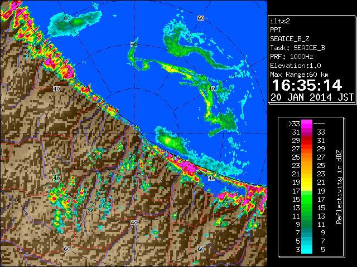Image resolution: width=357 pixels, height=267 pixels.
Task: Click the 40 ring label directly south of radar
Action: pos(134,222)
